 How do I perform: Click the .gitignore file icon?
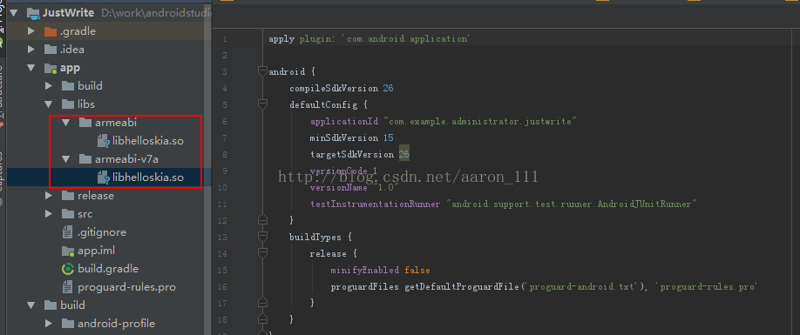click(67, 232)
